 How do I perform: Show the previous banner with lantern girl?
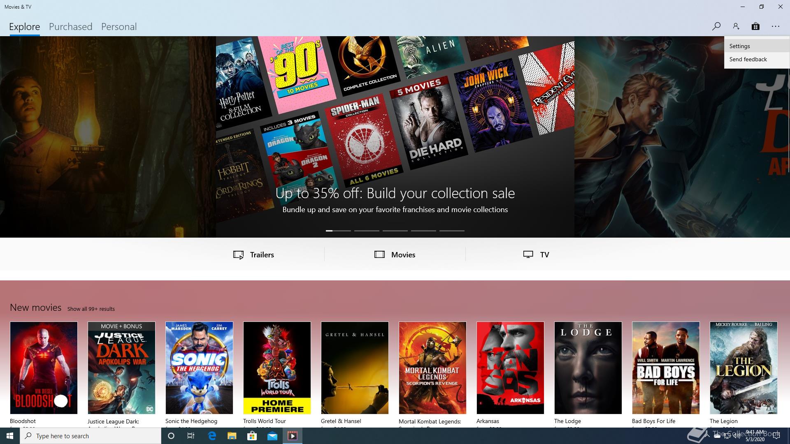click(108, 137)
